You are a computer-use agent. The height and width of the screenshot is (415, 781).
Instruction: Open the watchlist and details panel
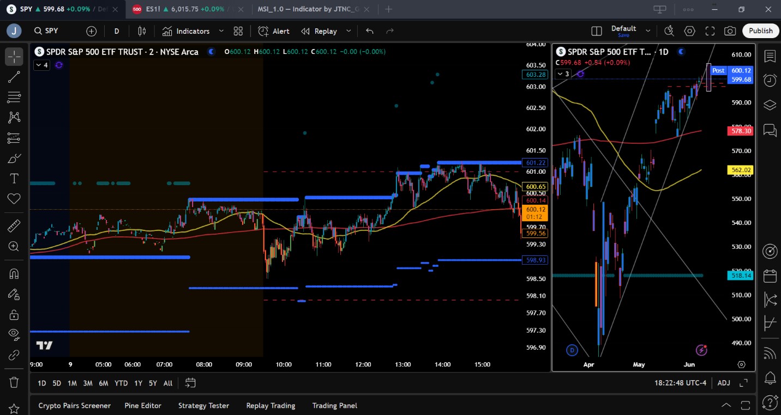770,57
